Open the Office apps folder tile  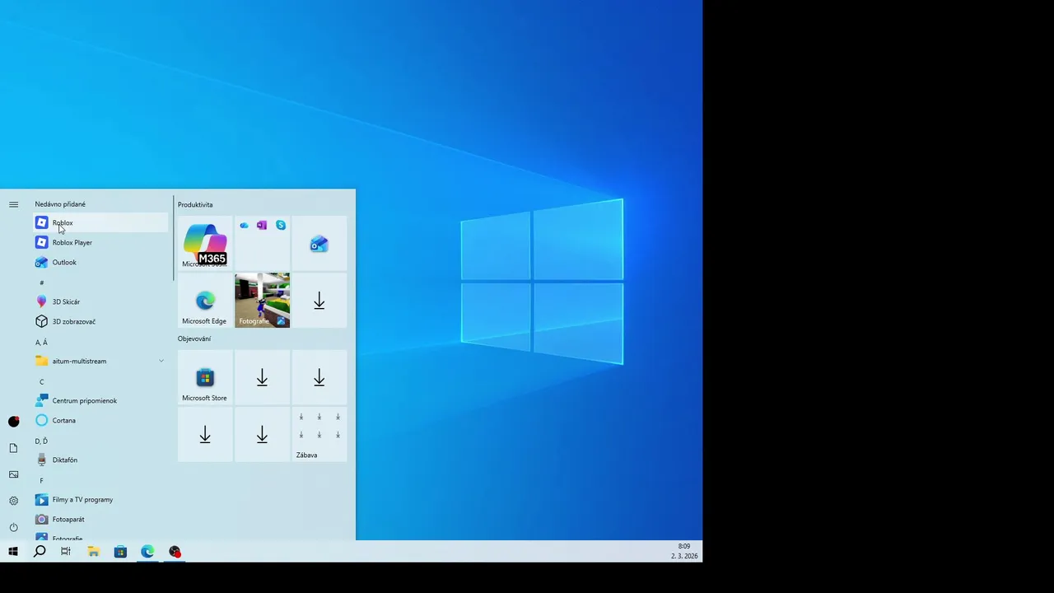[x=262, y=243]
